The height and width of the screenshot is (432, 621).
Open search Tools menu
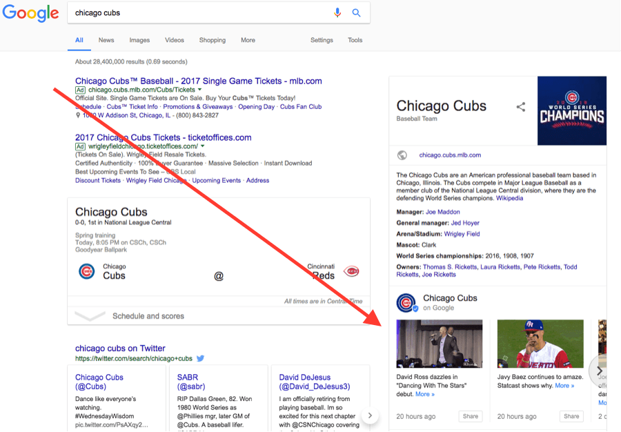pos(355,40)
